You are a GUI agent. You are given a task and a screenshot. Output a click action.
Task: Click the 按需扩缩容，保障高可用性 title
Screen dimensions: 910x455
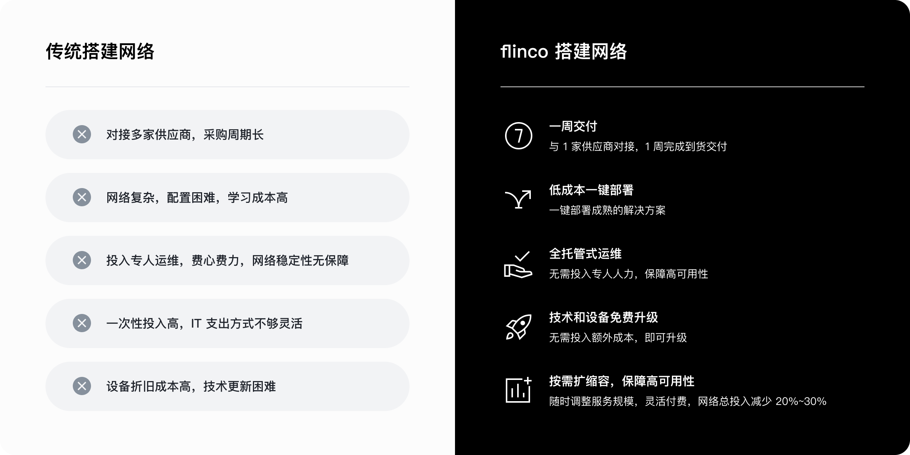[x=622, y=381]
